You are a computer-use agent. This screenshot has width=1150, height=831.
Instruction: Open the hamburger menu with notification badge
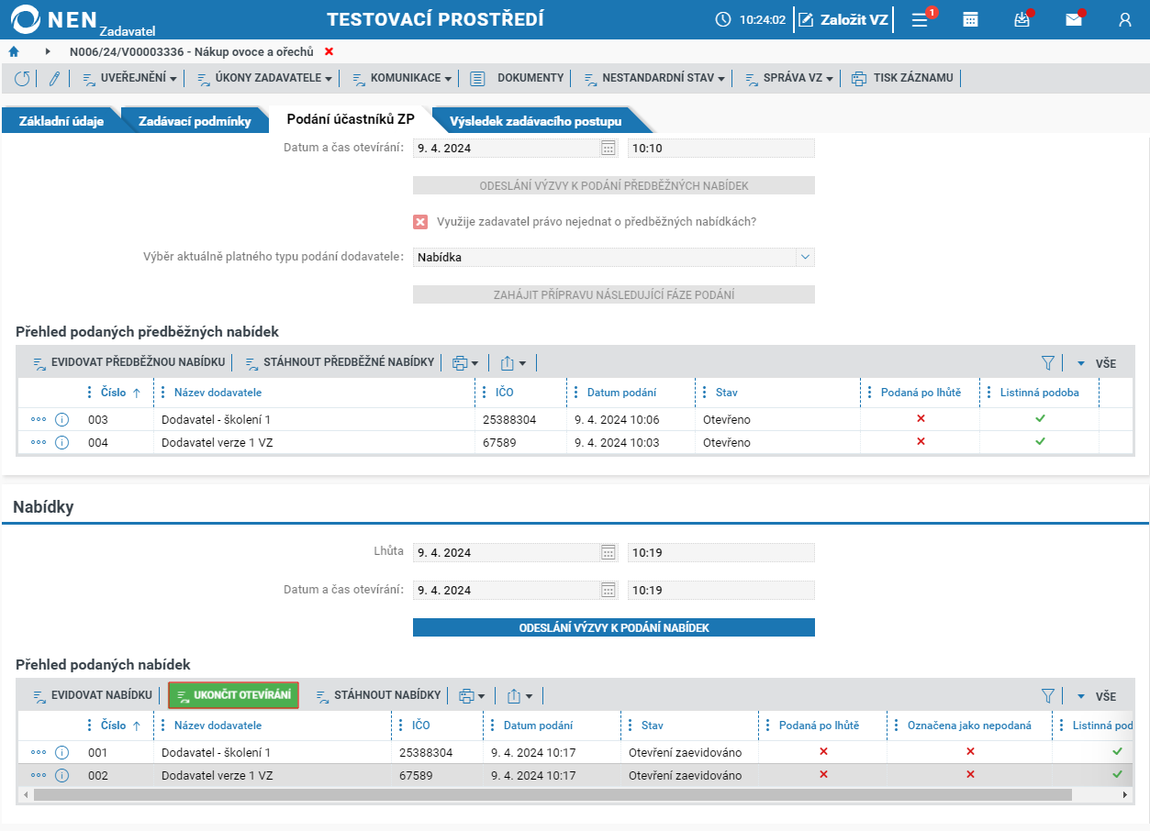click(x=921, y=19)
